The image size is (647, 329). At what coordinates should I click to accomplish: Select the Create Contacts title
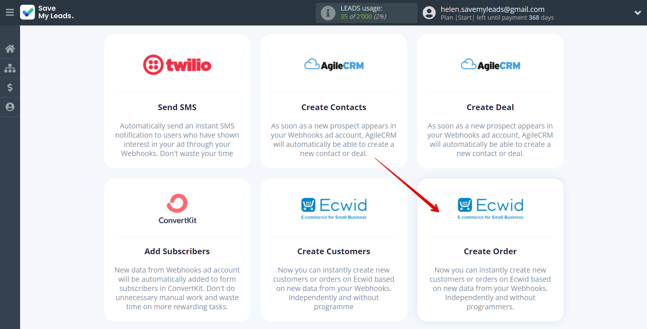[x=334, y=107]
